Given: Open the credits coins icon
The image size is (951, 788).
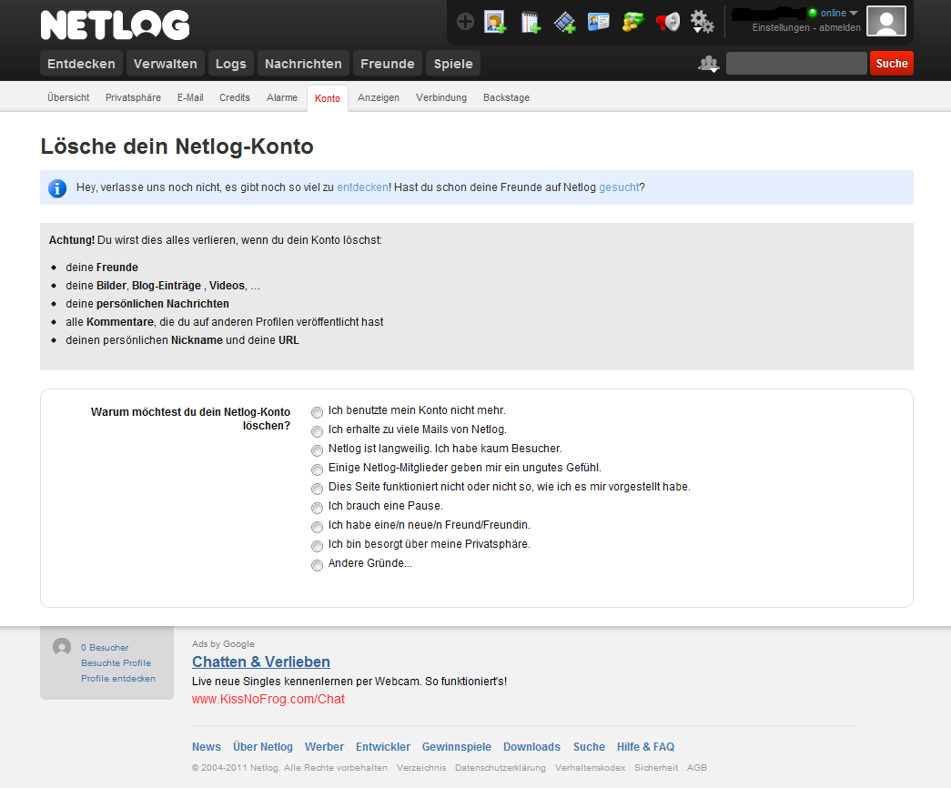Looking at the screenshot, I should point(632,23).
